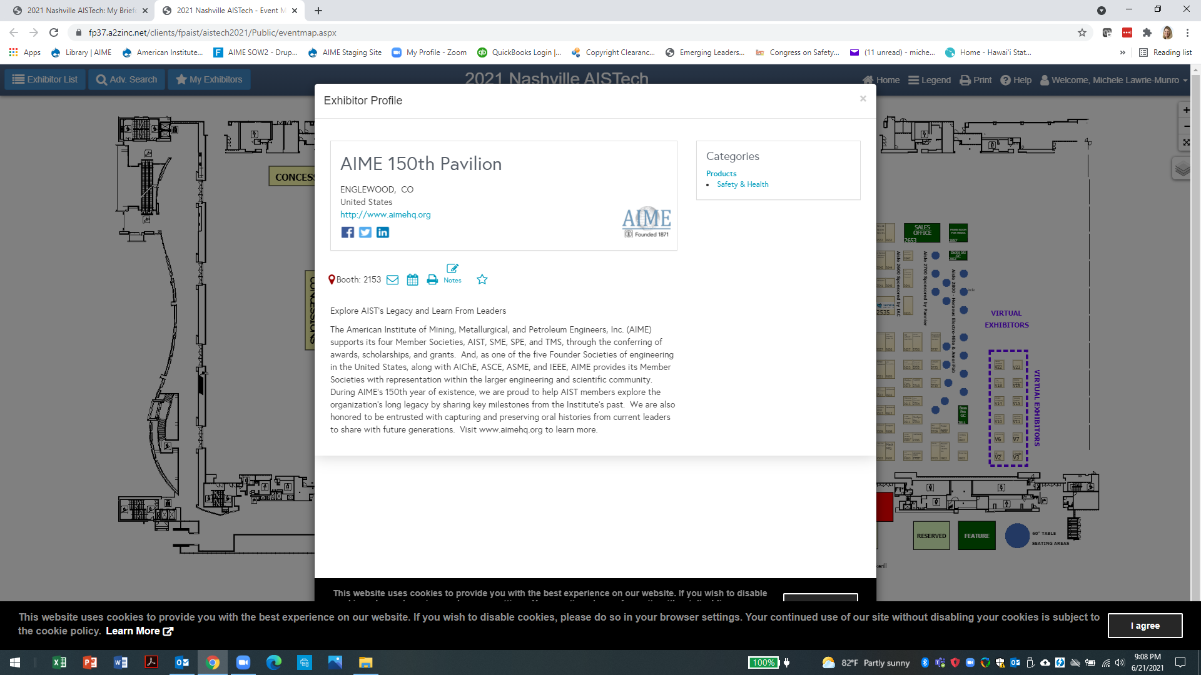Close the My Brief browser tab
1201x675 pixels.
coord(145,11)
